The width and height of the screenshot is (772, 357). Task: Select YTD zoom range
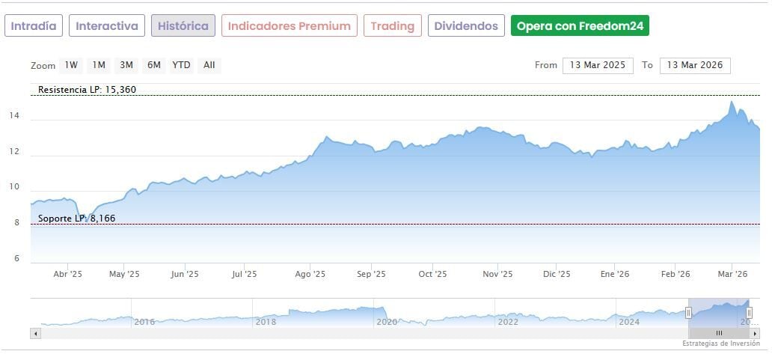point(181,65)
